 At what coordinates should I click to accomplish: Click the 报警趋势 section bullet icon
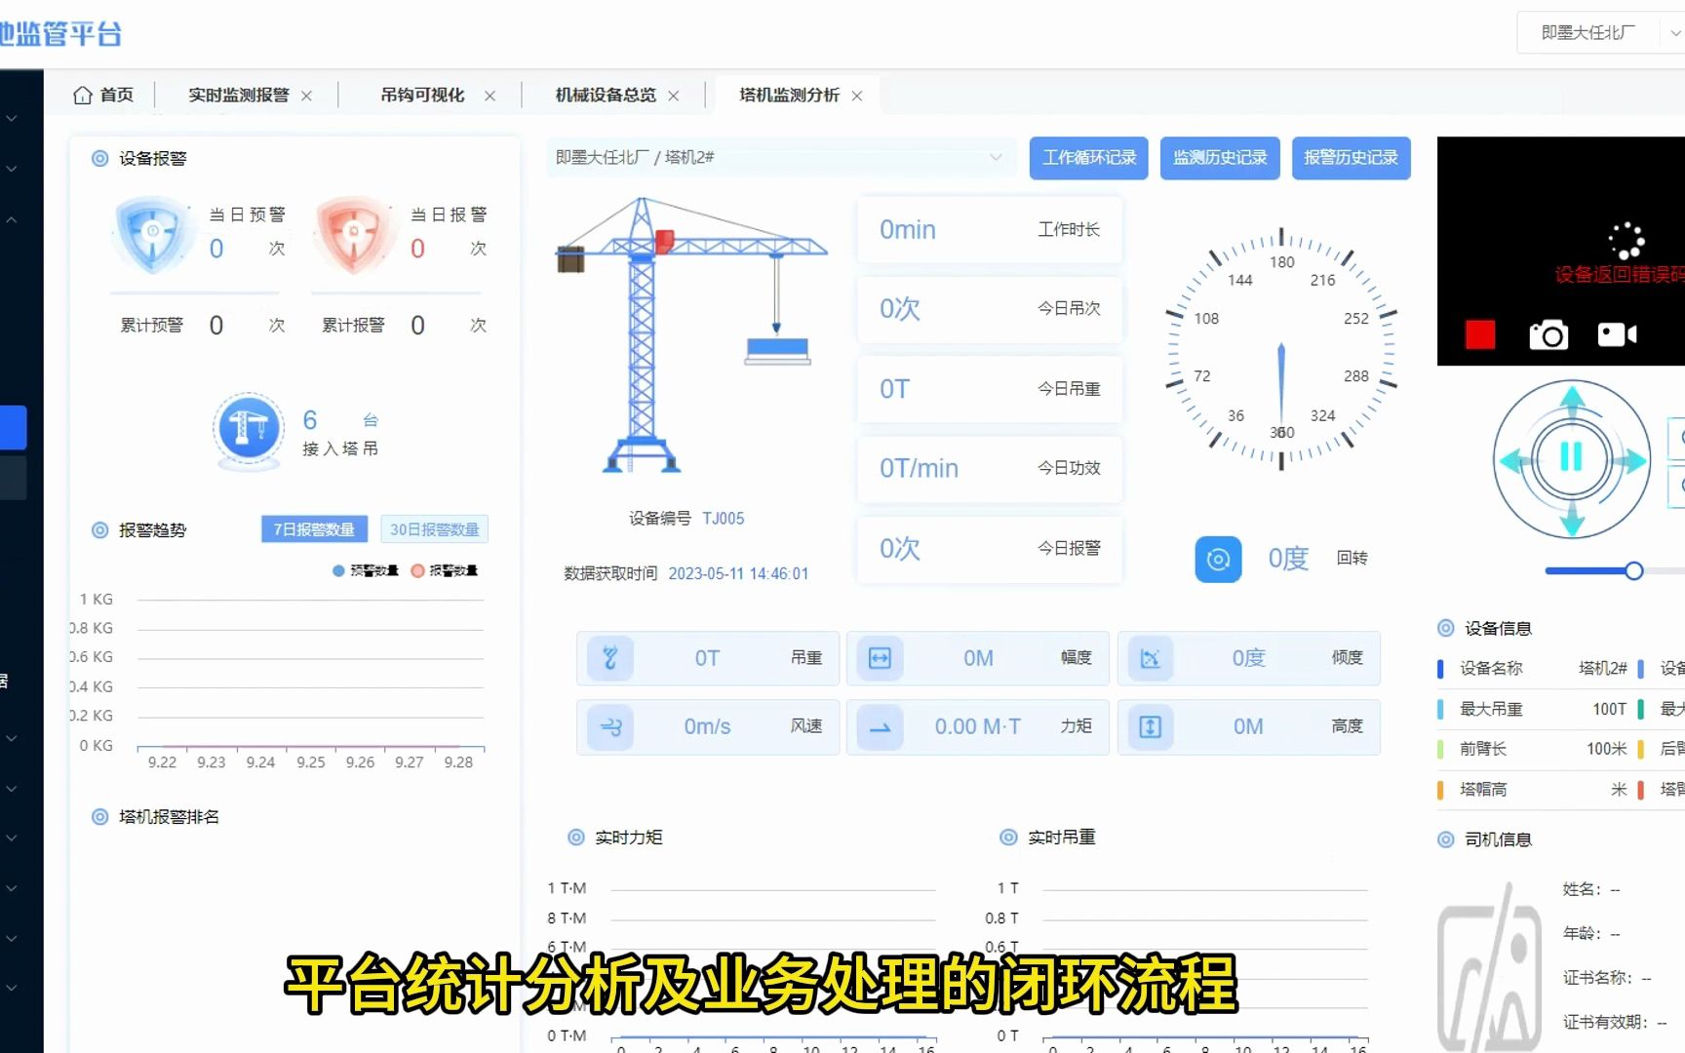pos(99,529)
